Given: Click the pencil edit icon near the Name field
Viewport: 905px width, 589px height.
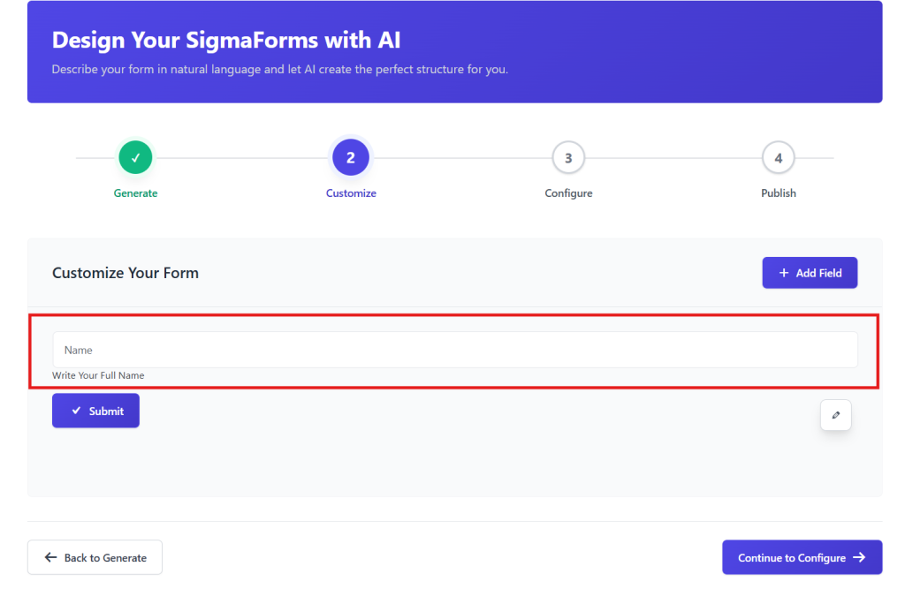Looking at the screenshot, I should pyautogui.click(x=835, y=414).
